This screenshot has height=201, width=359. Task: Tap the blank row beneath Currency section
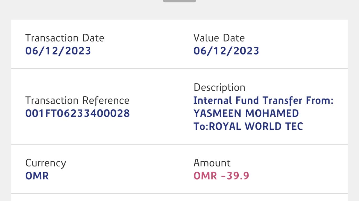pyautogui.click(x=179, y=198)
